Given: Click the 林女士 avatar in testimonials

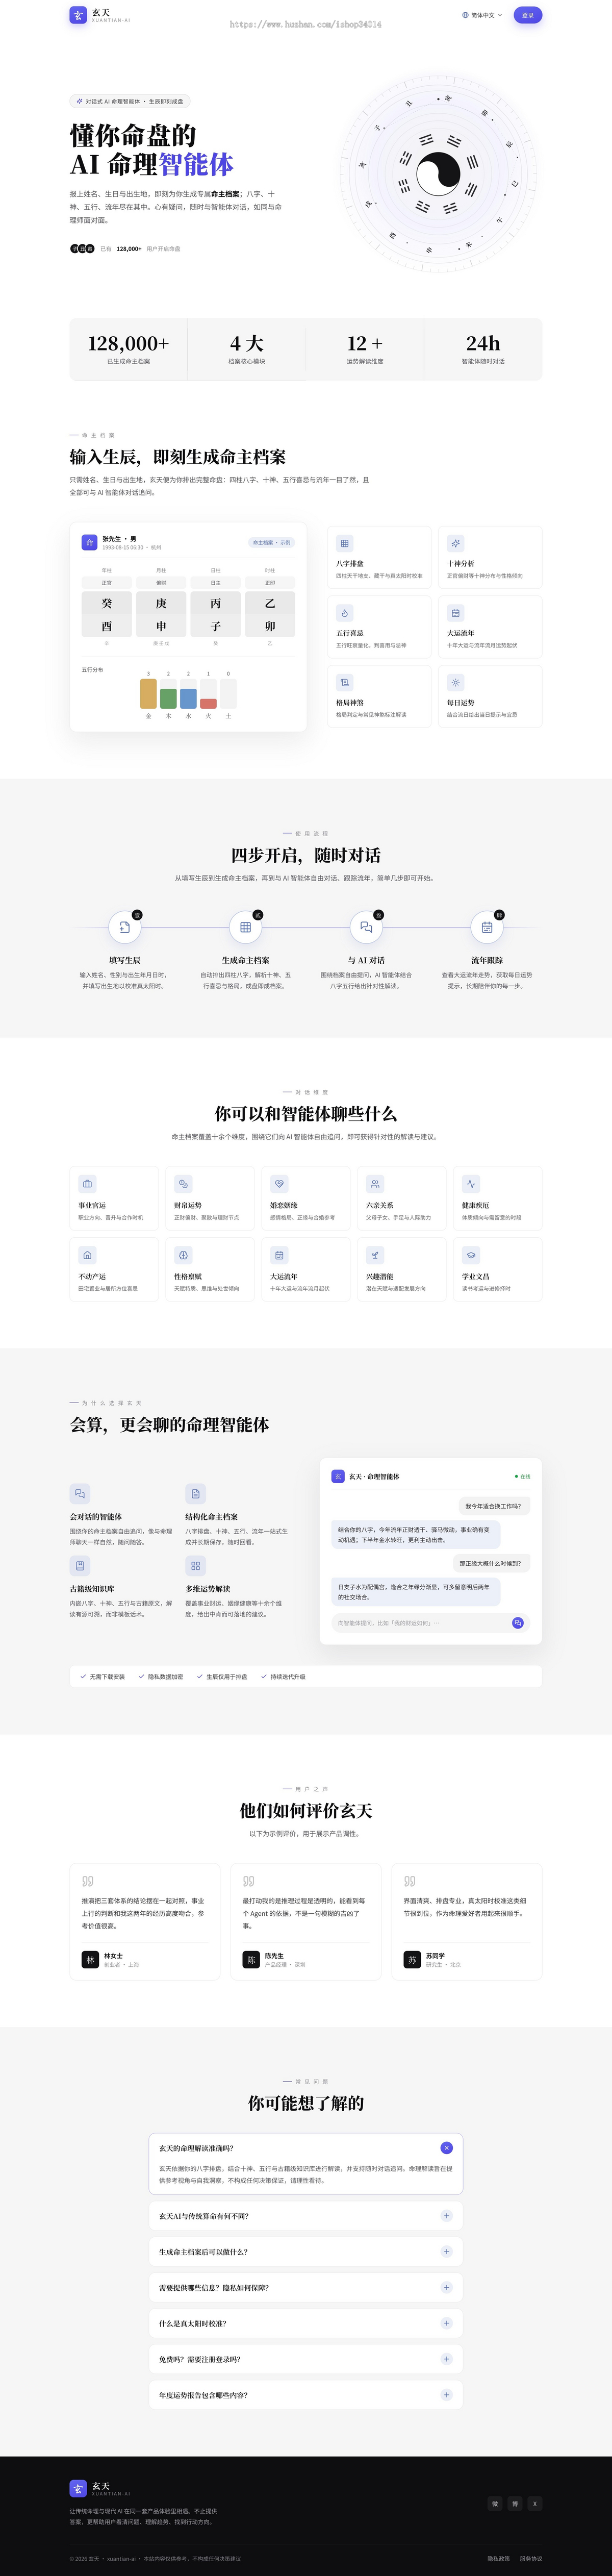Looking at the screenshot, I should [90, 1960].
